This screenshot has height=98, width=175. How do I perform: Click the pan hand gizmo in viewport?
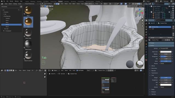point(142,20)
